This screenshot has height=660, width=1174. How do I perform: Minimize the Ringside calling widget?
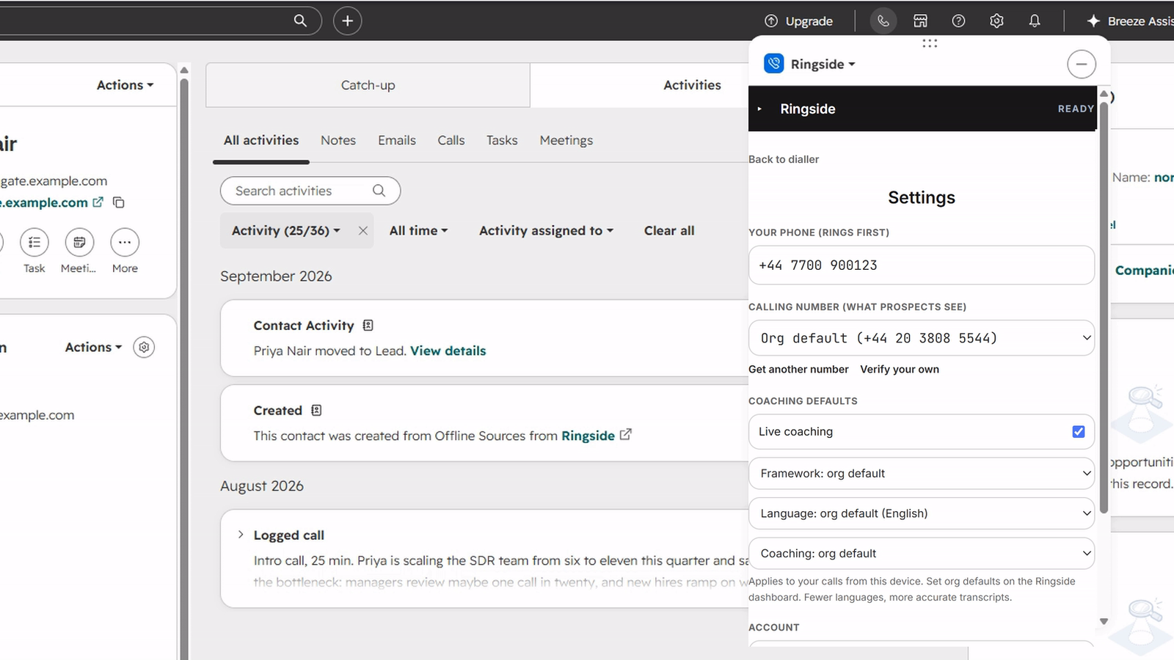coord(1082,65)
